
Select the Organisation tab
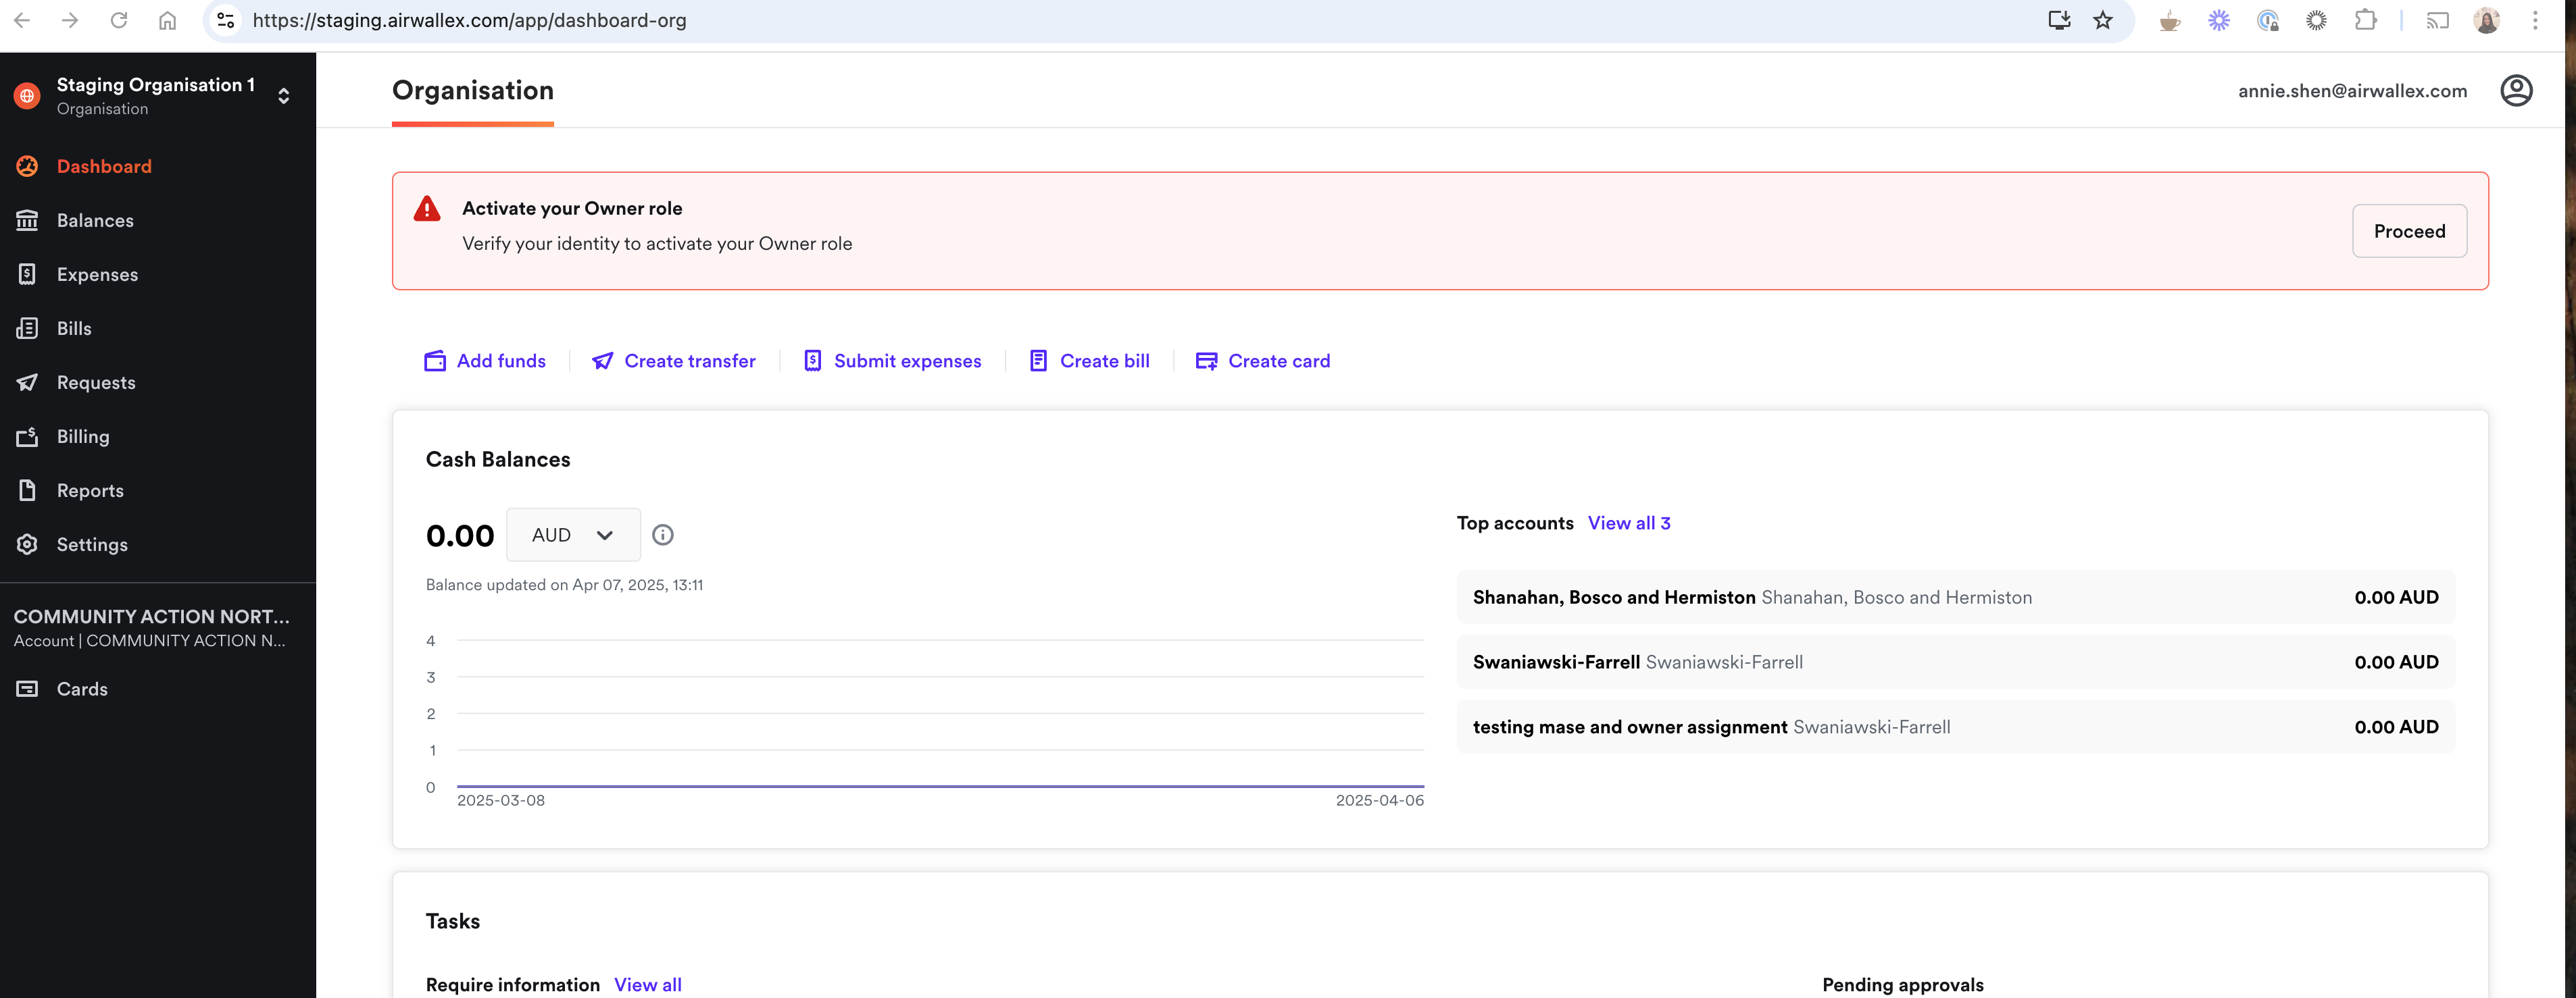(x=472, y=91)
